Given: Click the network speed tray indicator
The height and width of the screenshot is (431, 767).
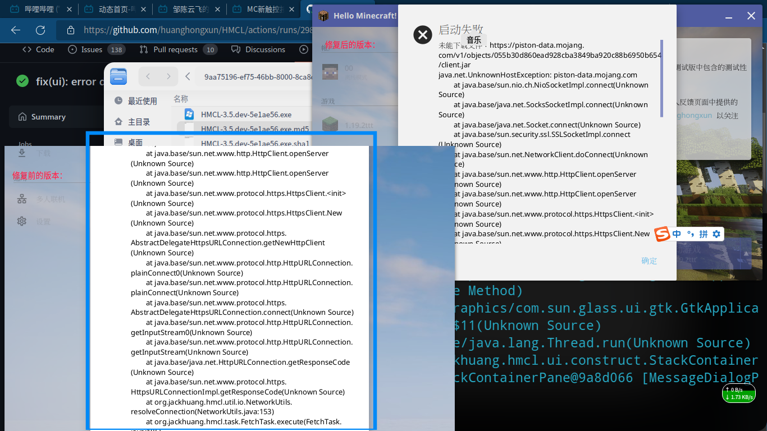Looking at the screenshot, I should coord(738,393).
